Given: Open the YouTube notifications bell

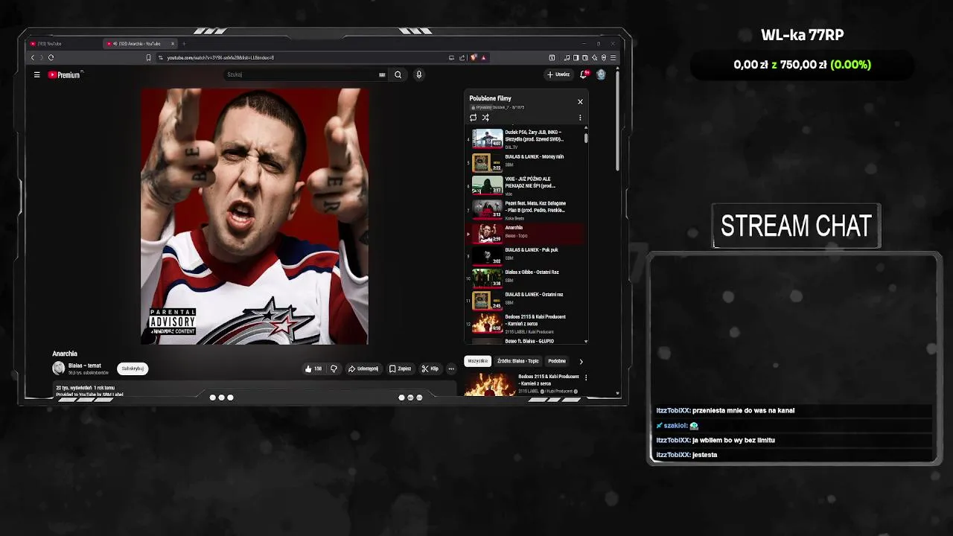Looking at the screenshot, I should coord(584,74).
